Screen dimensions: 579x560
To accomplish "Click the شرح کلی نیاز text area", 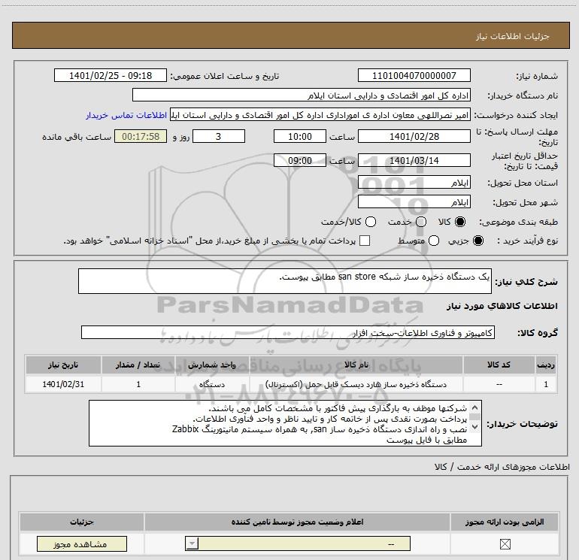I will (285, 281).
